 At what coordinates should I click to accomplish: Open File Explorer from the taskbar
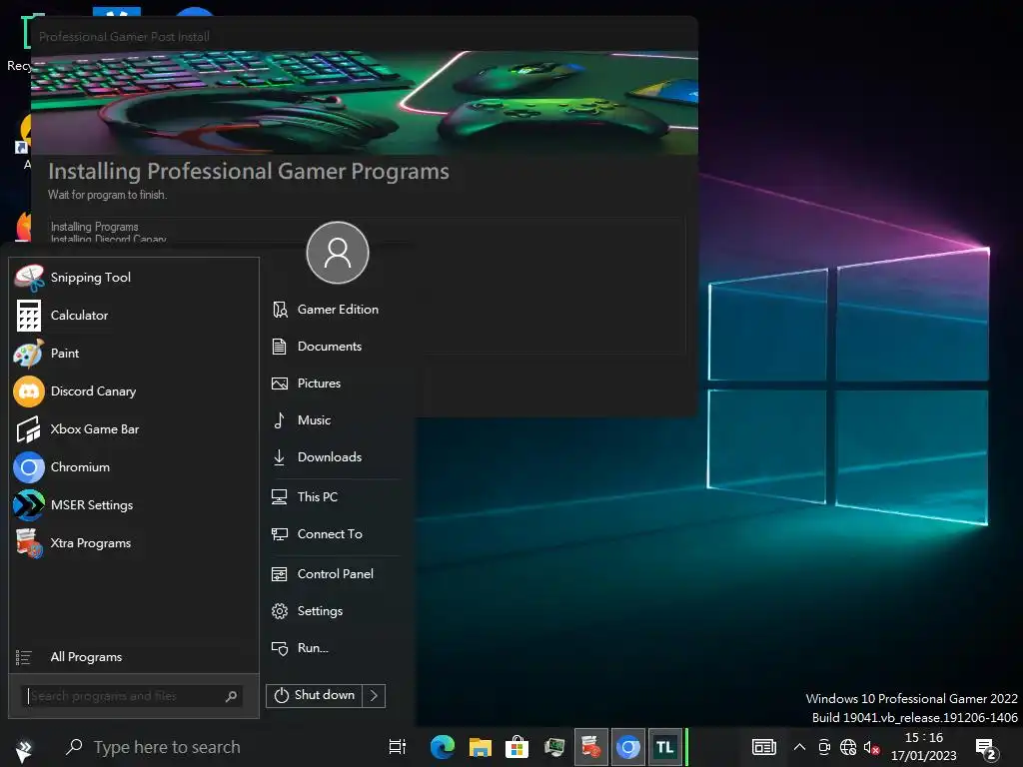[481, 747]
